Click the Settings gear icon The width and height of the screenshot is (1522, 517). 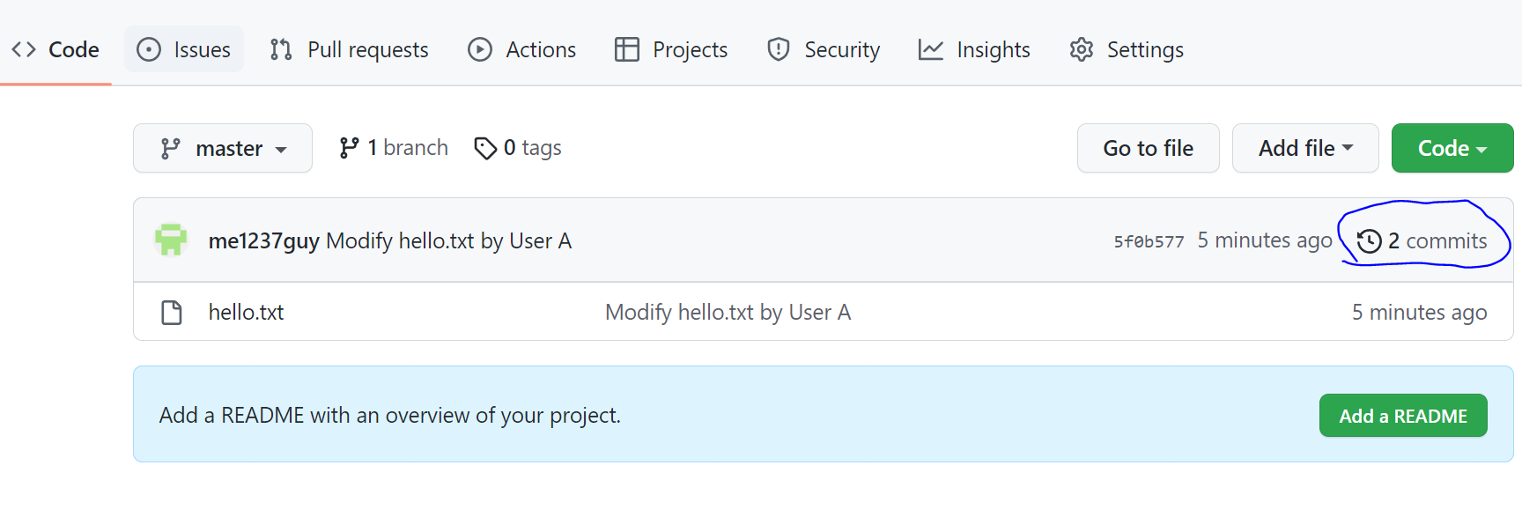(x=1082, y=49)
